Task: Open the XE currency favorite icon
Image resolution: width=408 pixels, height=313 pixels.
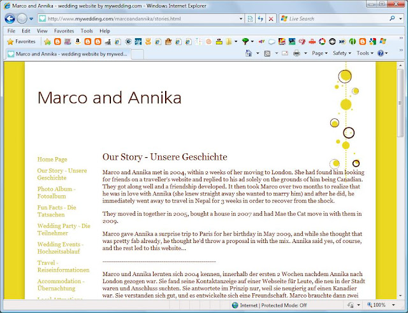Action: pyautogui.click(x=342, y=41)
